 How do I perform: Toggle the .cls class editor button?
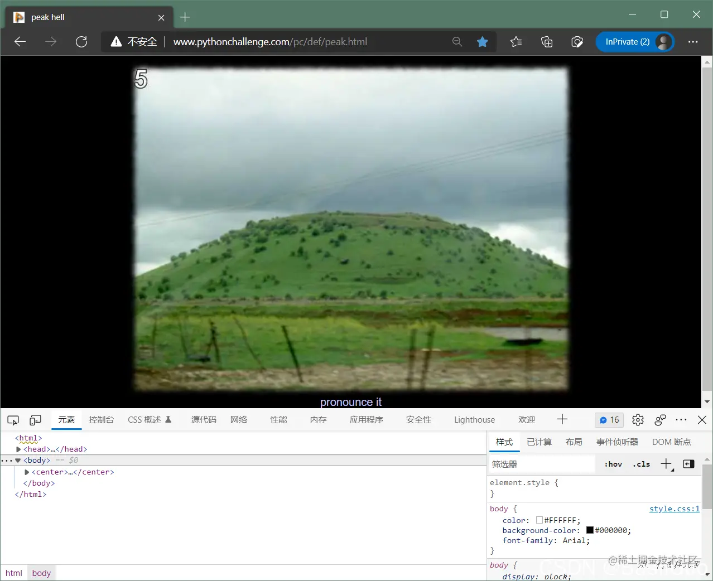[x=642, y=464]
